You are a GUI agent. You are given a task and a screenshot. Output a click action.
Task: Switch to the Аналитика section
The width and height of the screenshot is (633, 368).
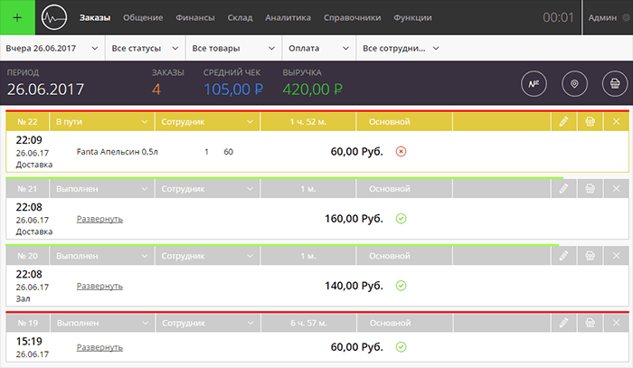tap(288, 17)
